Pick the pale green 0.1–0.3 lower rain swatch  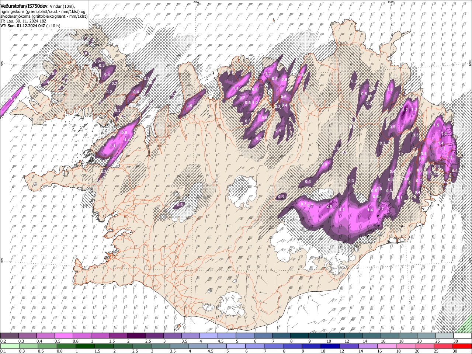pos(10,346)
